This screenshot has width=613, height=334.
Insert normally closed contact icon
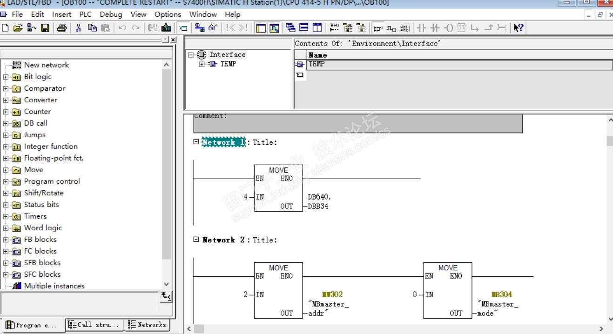click(435, 28)
